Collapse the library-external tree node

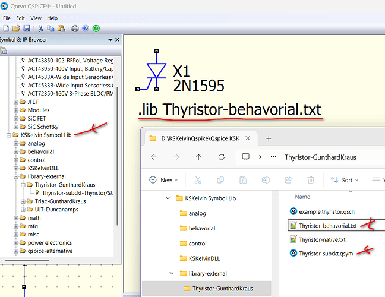[16, 176]
